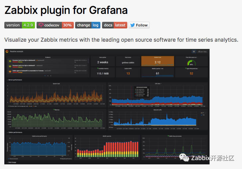Click the Memory graph panel title
This screenshot has width=242, height=169.
coord(57,110)
